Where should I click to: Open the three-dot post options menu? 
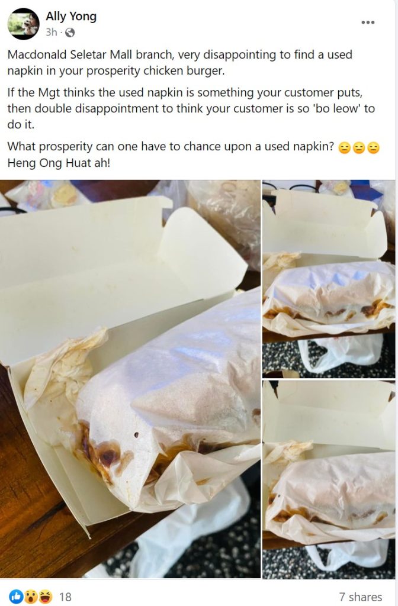point(367,22)
